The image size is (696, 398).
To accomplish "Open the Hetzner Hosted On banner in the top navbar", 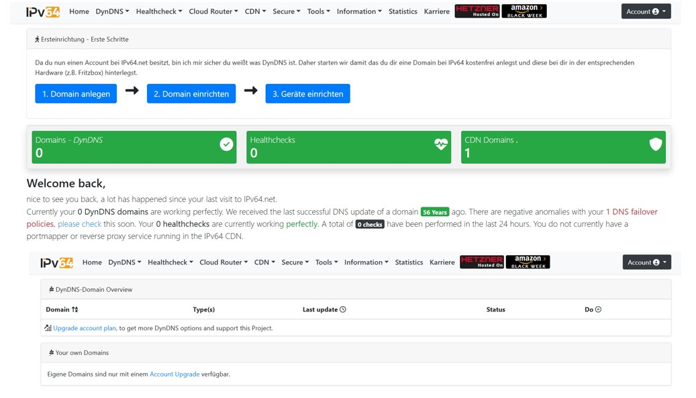I will tap(477, 11).
